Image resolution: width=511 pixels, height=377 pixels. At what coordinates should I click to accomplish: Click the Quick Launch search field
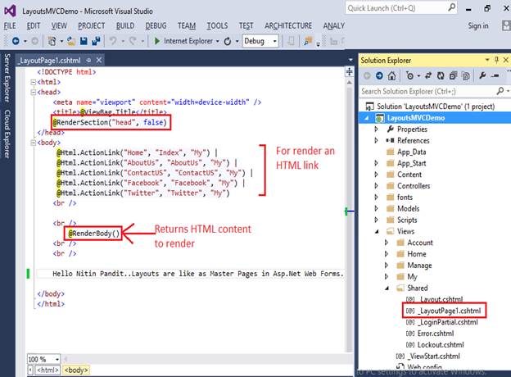400,8
